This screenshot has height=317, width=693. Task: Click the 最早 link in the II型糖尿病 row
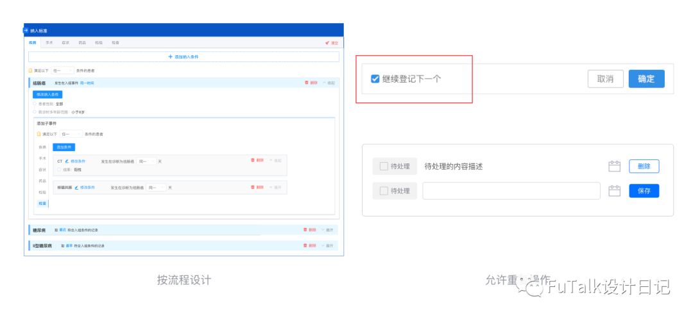pos(69,245)
